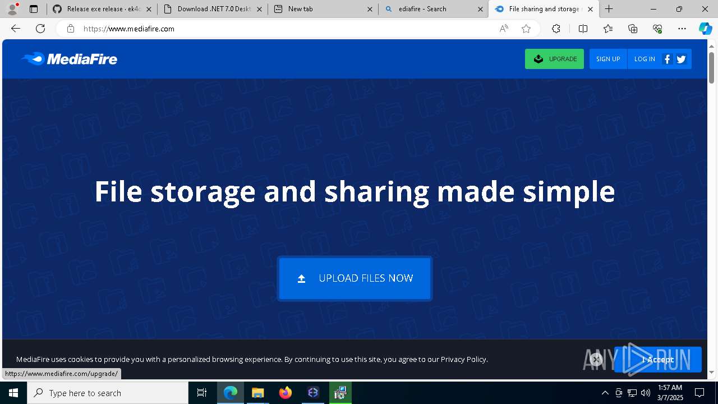Open the Windows Start menu
The height and width of the screenshot is (404, 718).
point(13,393)
